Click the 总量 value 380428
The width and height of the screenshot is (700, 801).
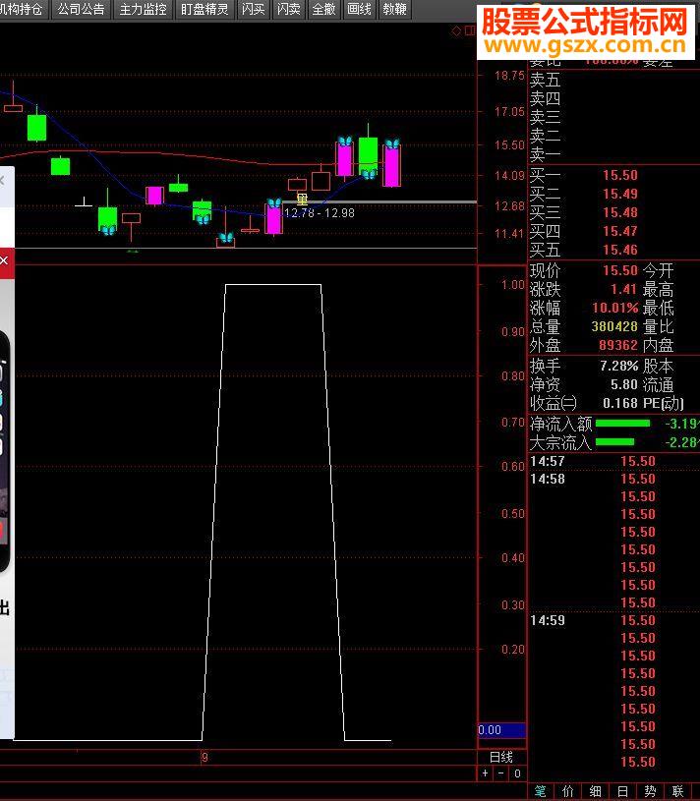pyautogui.click(x=615, y=326)
